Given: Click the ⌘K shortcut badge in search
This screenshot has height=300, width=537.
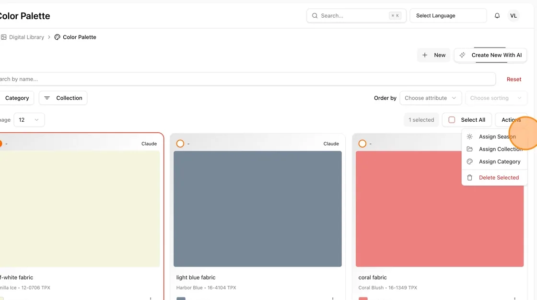Looking at the screenshot, I should [395, 16].
